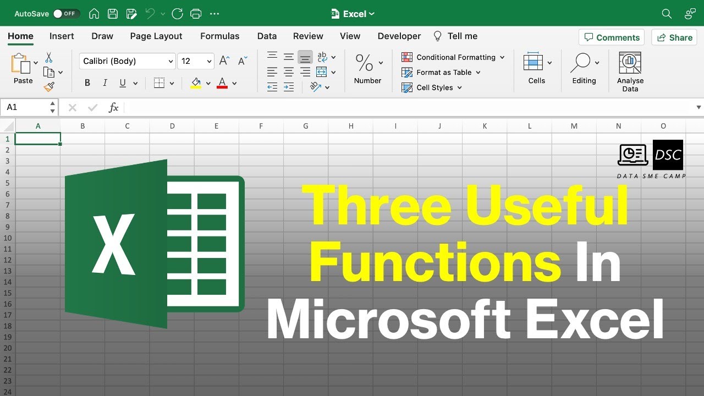Open the Cells group menu

tap(537, 69)
